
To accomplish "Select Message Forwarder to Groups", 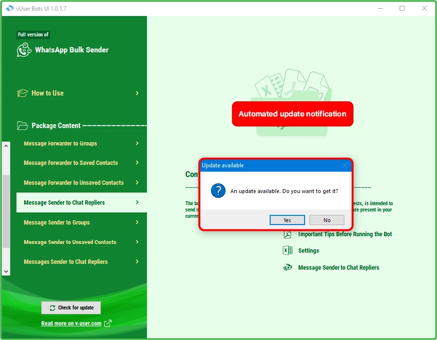I will tap(61, 144).
